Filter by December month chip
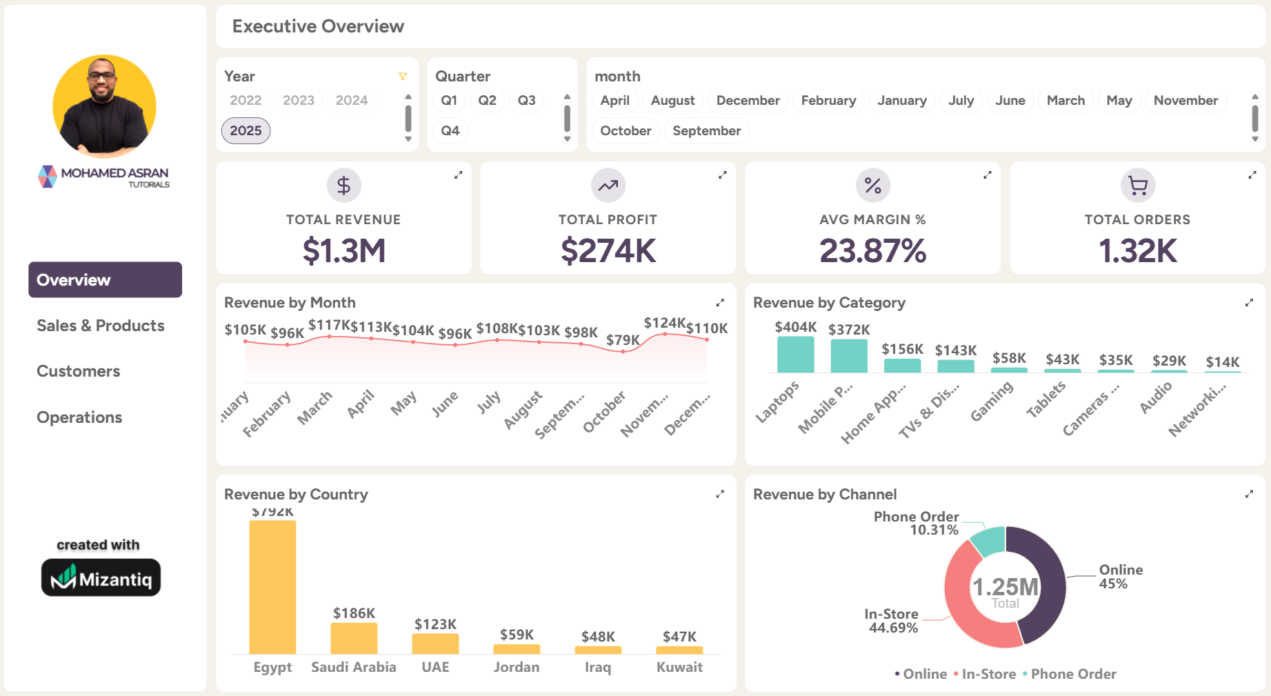Image resolution: width=1271 pixels, height=696 pixels. click(748, 100)
